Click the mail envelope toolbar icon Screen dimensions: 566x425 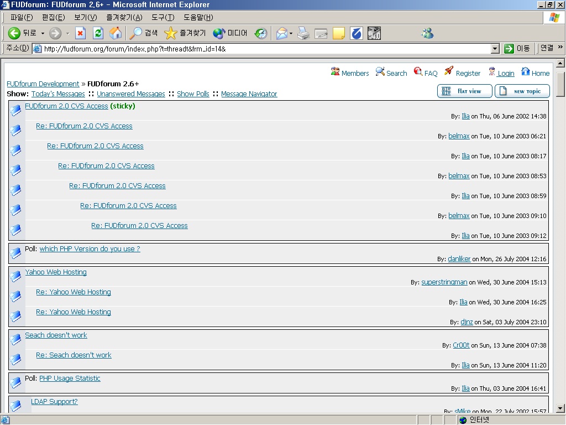pyautogui.click(x=281, y=33)
